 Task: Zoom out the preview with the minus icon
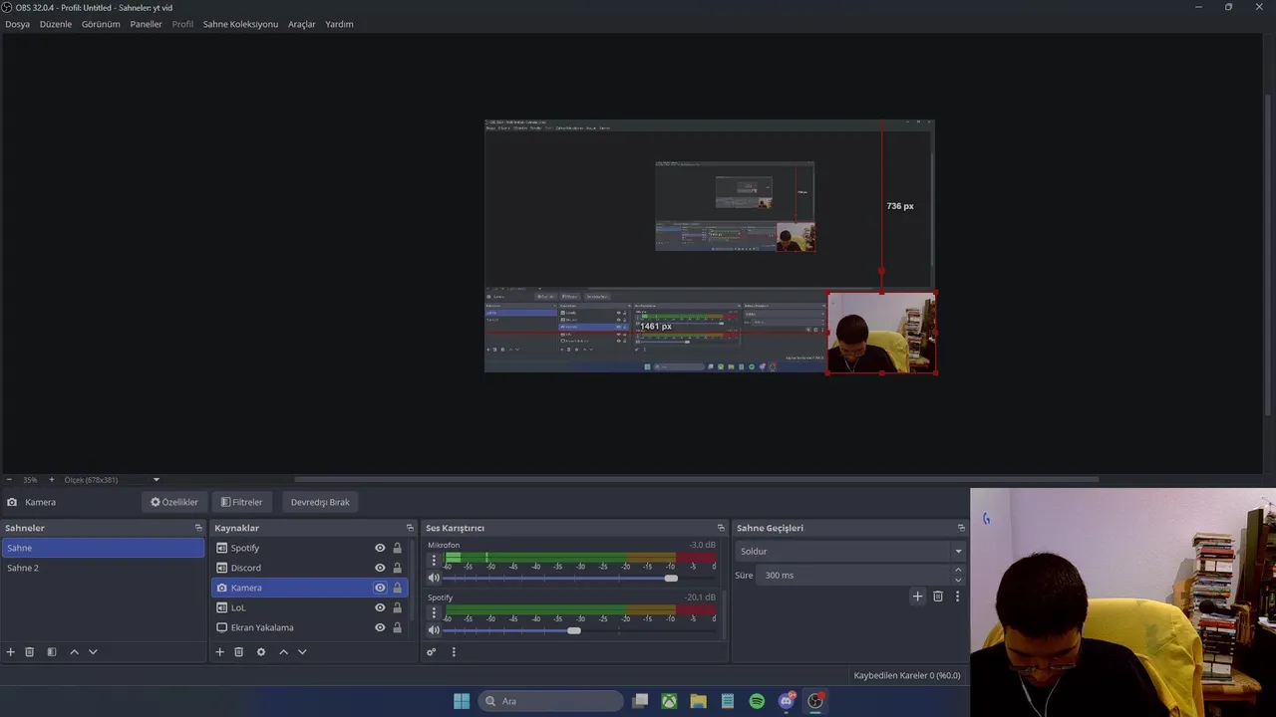9,480
